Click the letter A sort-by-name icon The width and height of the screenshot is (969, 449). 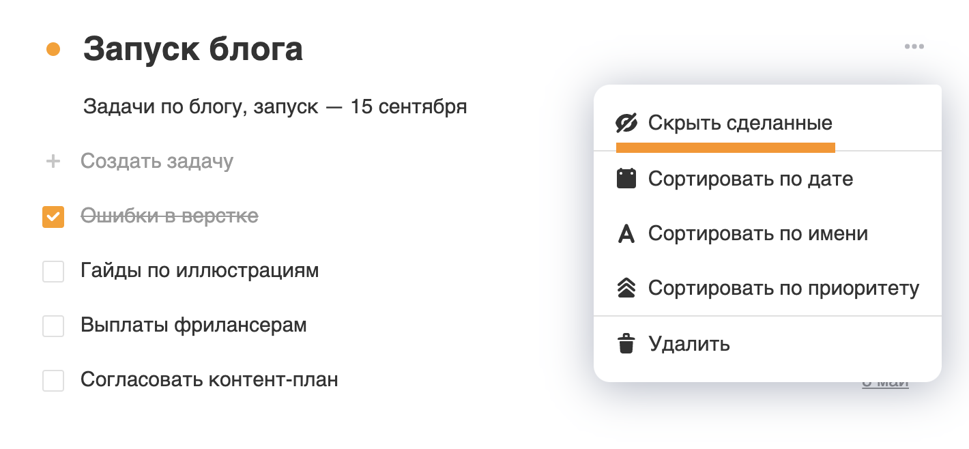[x=626, y=234]
